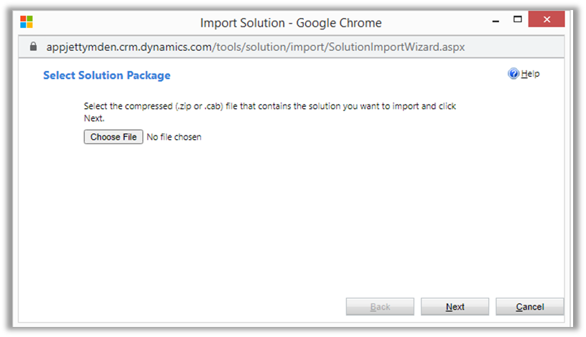The image size is (586, 337).
Task: Click the "No file chosen" label
Action: click(174, 137)
